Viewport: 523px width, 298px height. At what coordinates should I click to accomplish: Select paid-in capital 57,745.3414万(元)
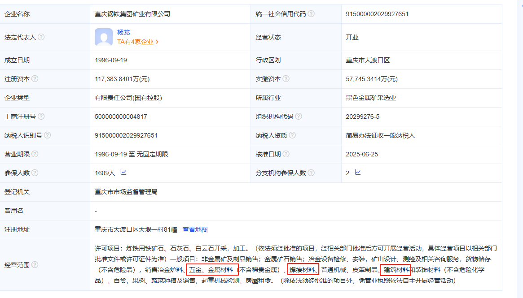(372, 79)
